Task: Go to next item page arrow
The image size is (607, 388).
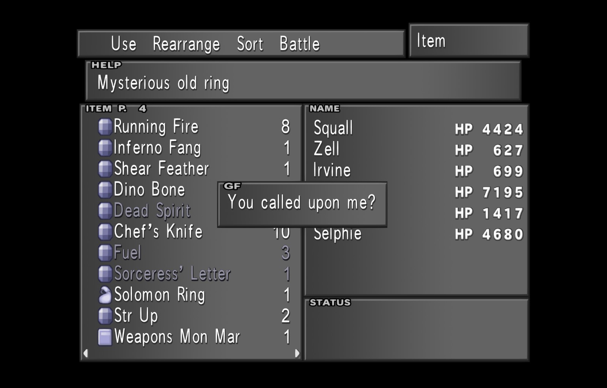Action: point(297,353)
